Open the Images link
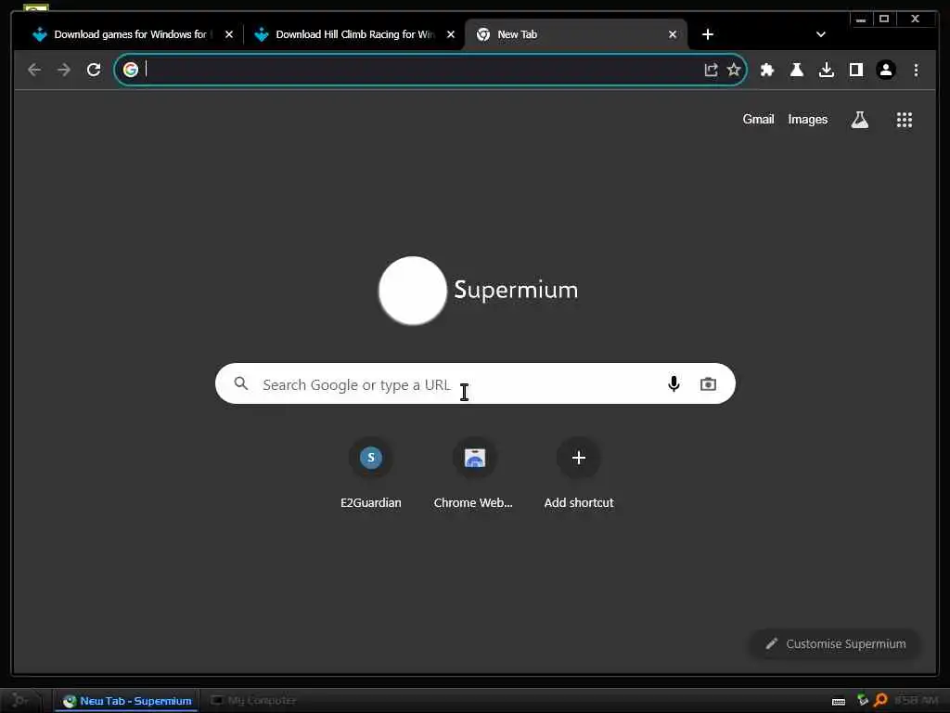The width and height of the screenshot is (950, 713). coord(808,120)
